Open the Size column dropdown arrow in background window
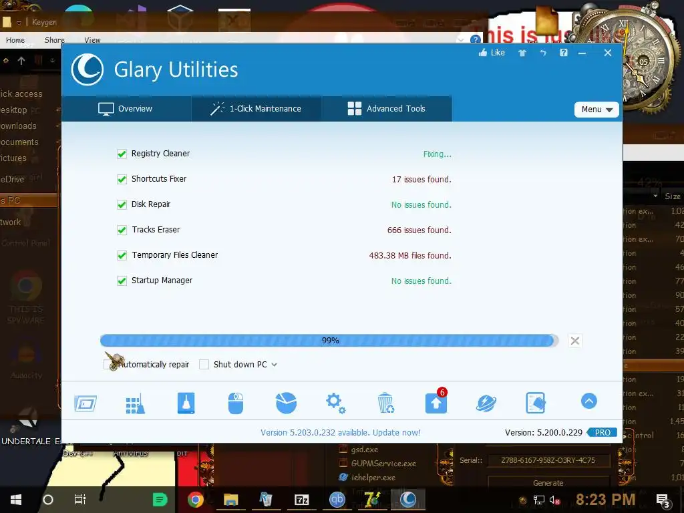The height and width of the screenshot is (513, 684). click(x=655, y=196)
